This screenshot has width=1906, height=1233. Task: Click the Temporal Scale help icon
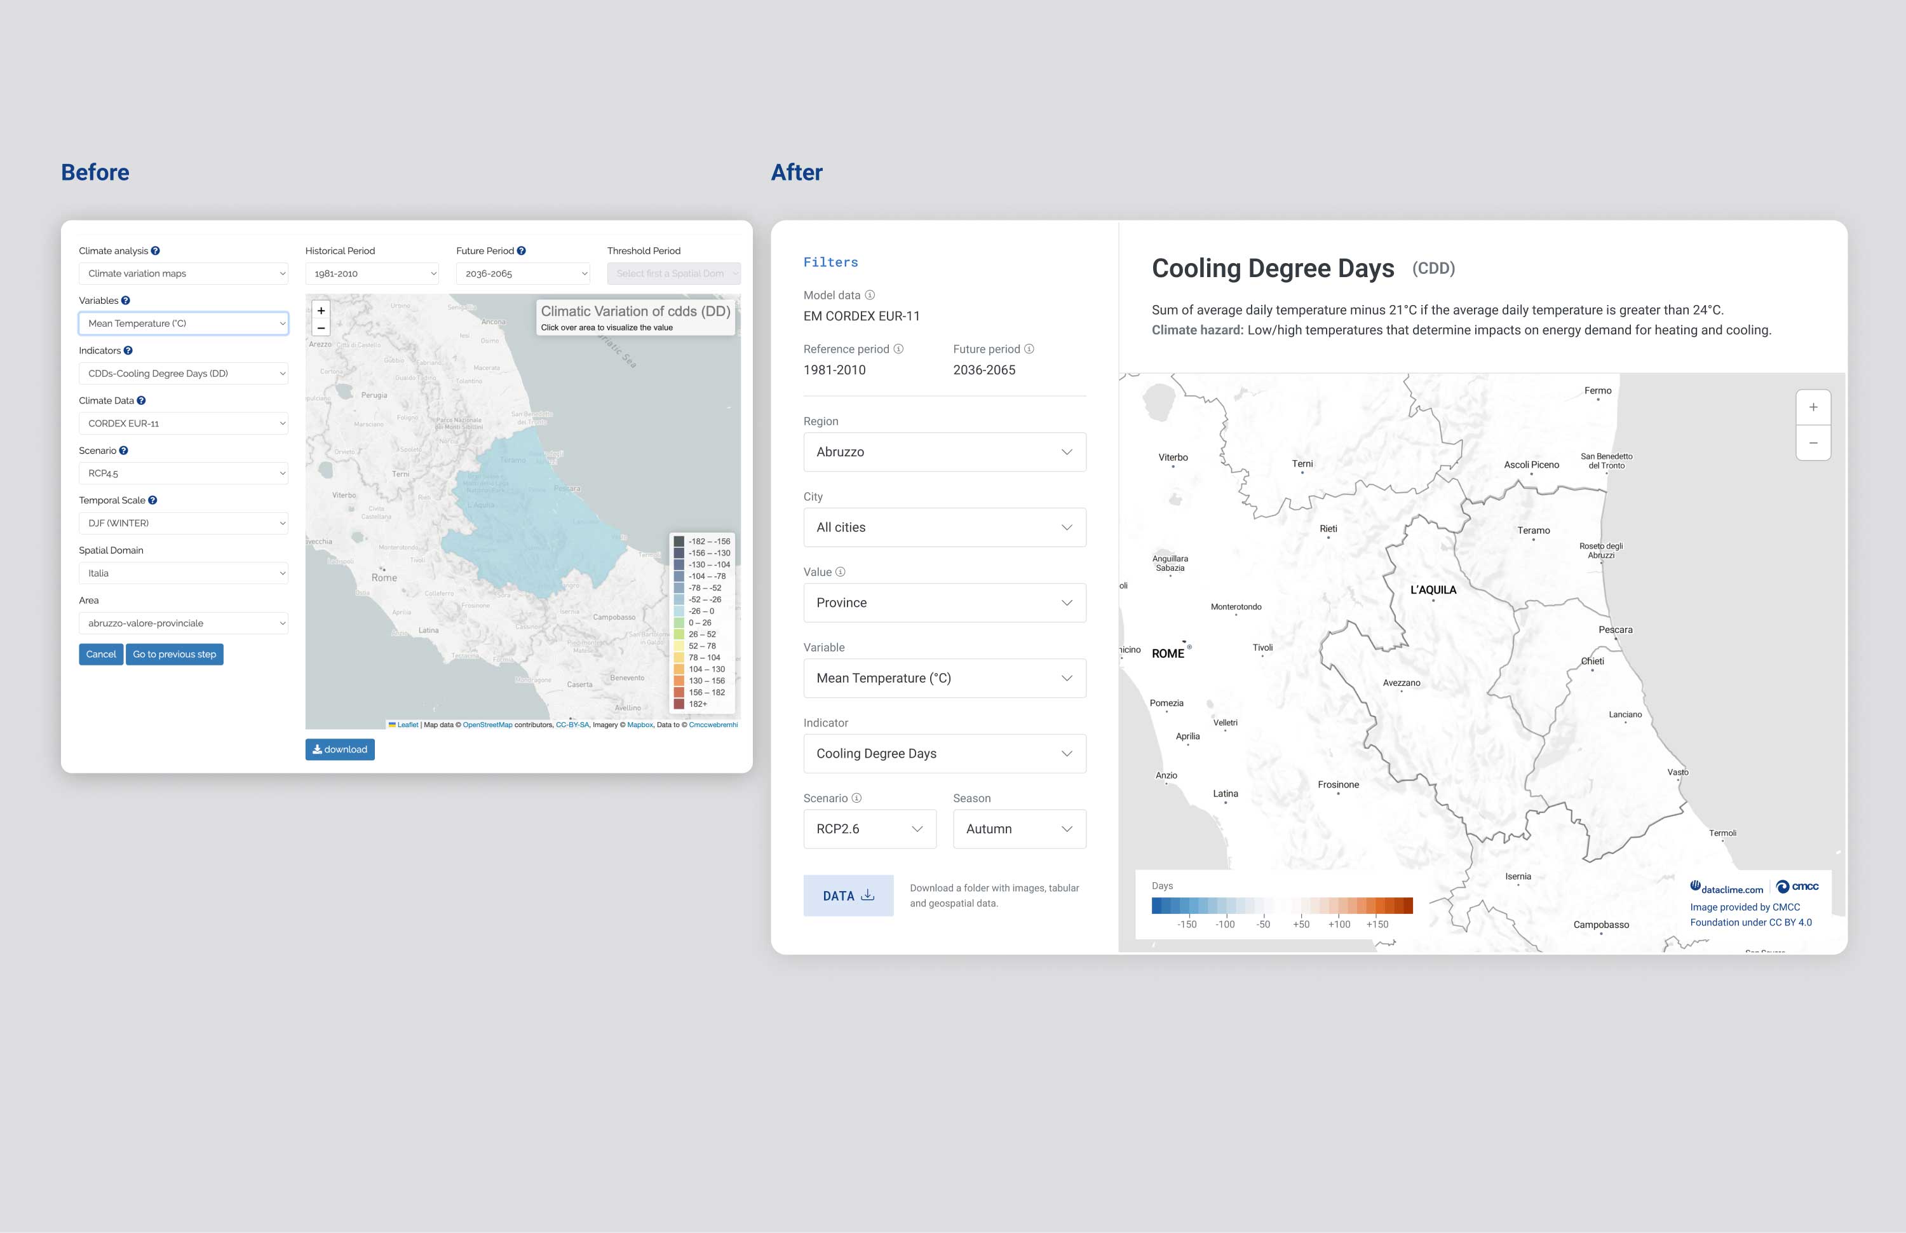[152, 500]
